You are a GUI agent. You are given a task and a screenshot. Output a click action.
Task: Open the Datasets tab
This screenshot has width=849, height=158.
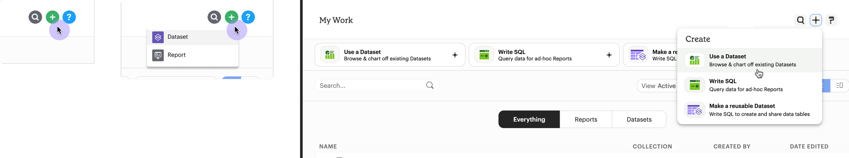(639, 119)
